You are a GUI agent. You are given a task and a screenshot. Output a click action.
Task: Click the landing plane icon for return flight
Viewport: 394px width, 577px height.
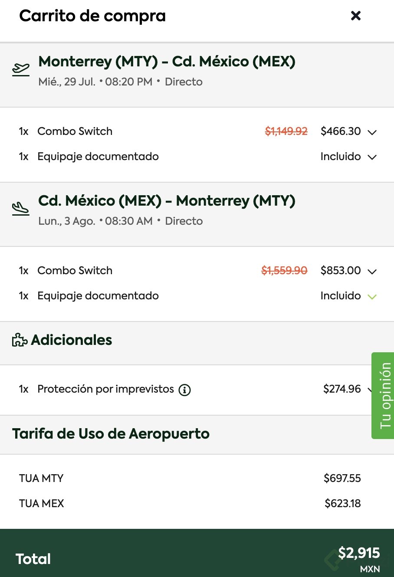pyautogui.click(x=21, y=209)
